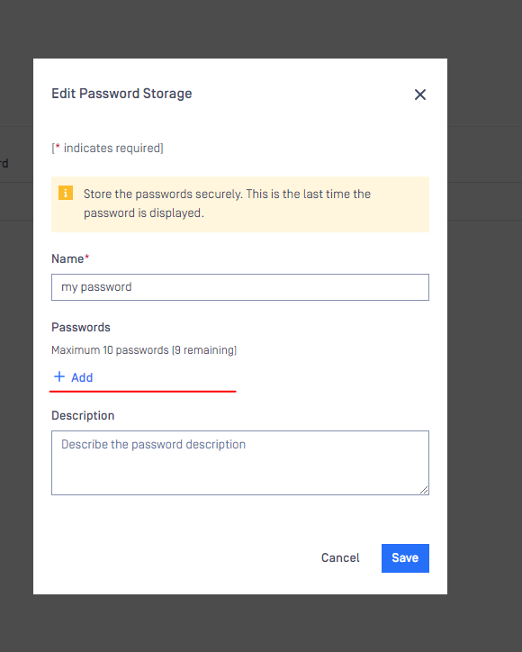Click the indicates required note

pyautogui.click(x=107, y=148)
